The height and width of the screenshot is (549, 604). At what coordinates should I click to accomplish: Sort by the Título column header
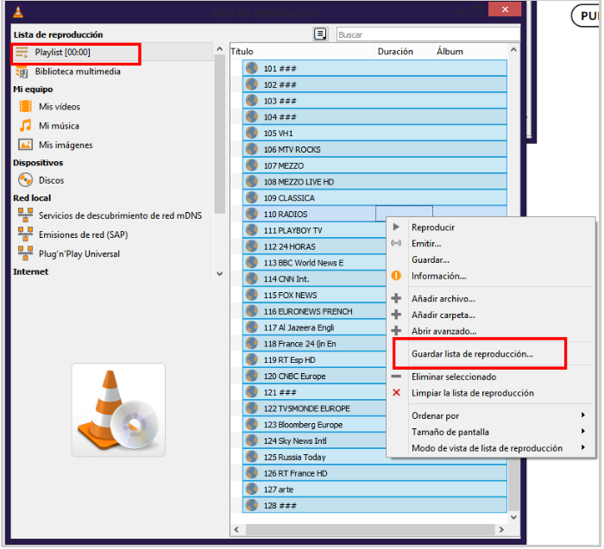click(302, 51)
